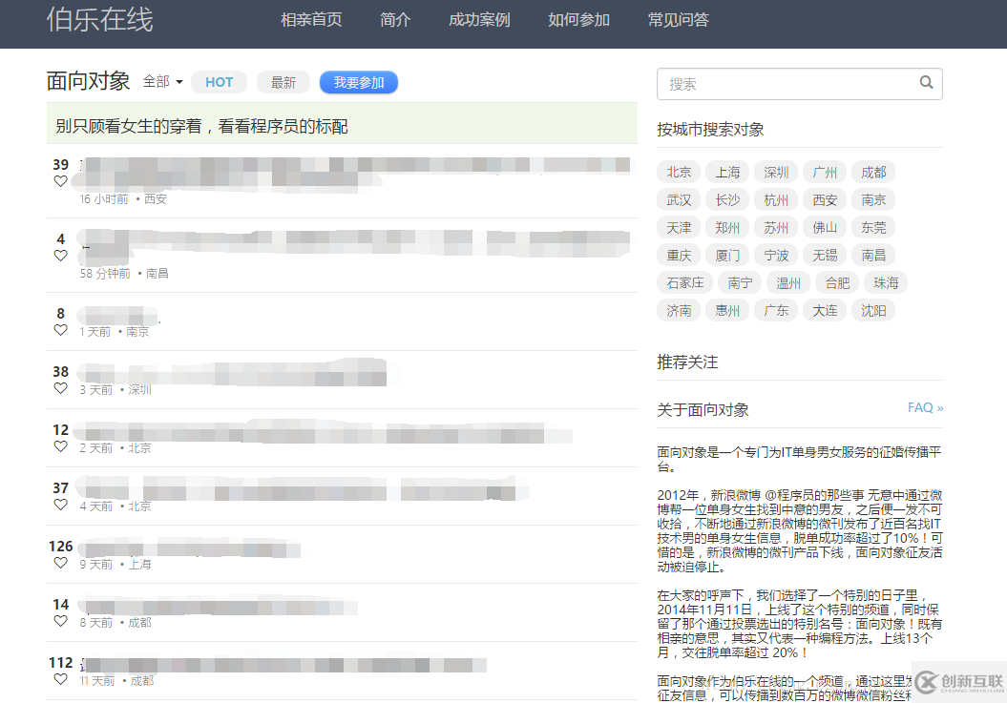Open 相亲首页 in the top navigation
The height and width of the screenshot is (703, 1007).
coord(311,20)
